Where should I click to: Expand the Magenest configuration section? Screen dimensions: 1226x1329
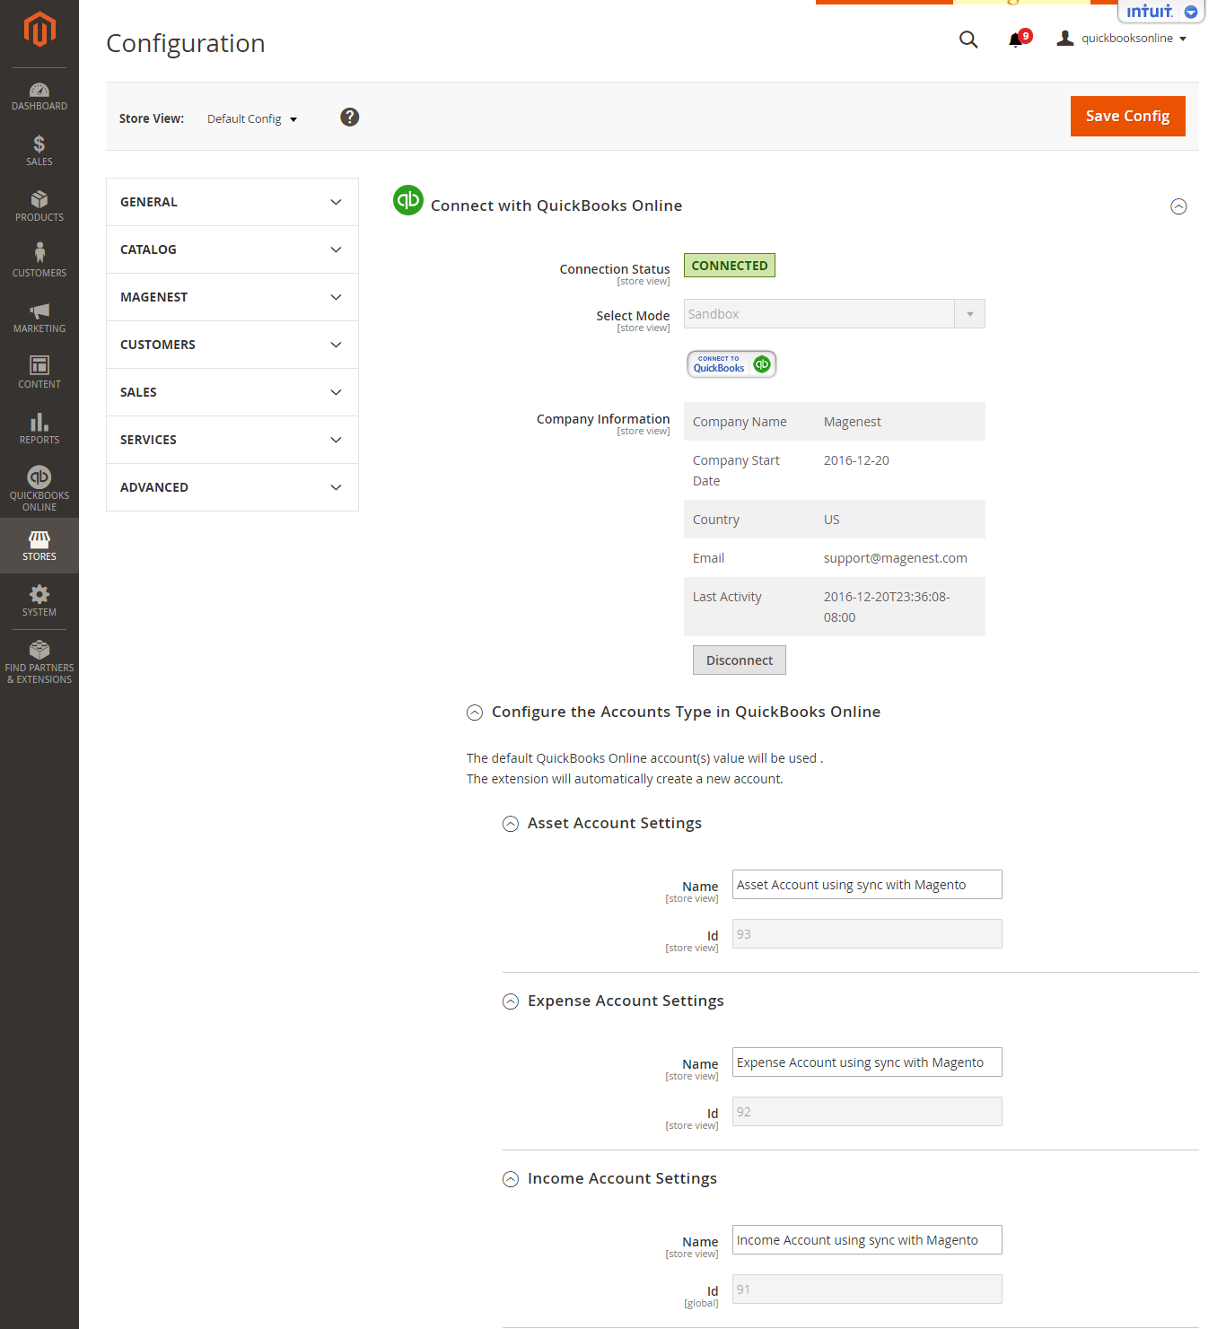tap(232, 297)
